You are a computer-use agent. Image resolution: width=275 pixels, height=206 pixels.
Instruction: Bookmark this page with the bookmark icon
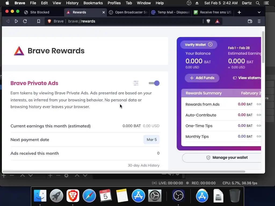39,21
